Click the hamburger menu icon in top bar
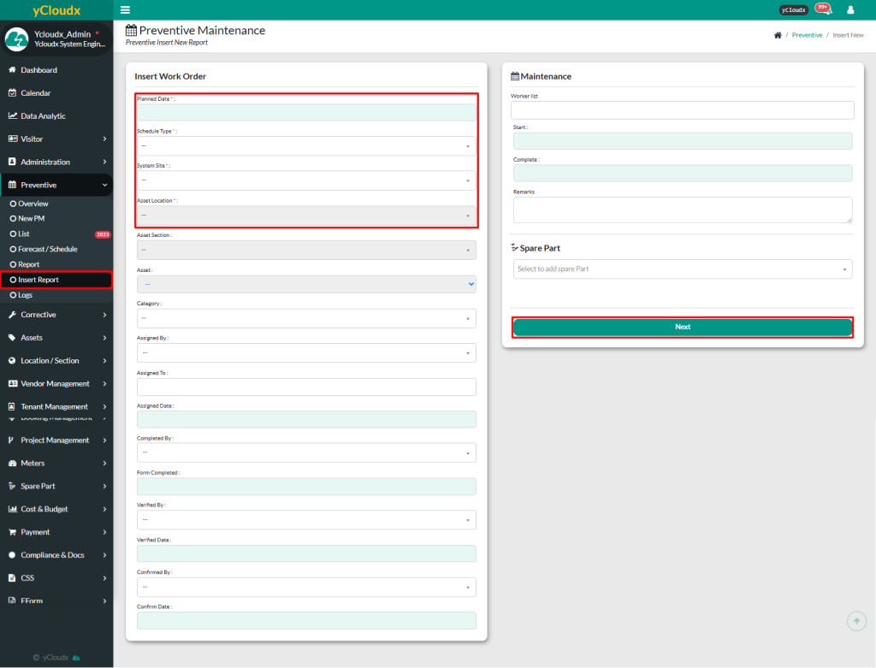The image size is (876, 668). pyautogui.click(x=126, y=10)
